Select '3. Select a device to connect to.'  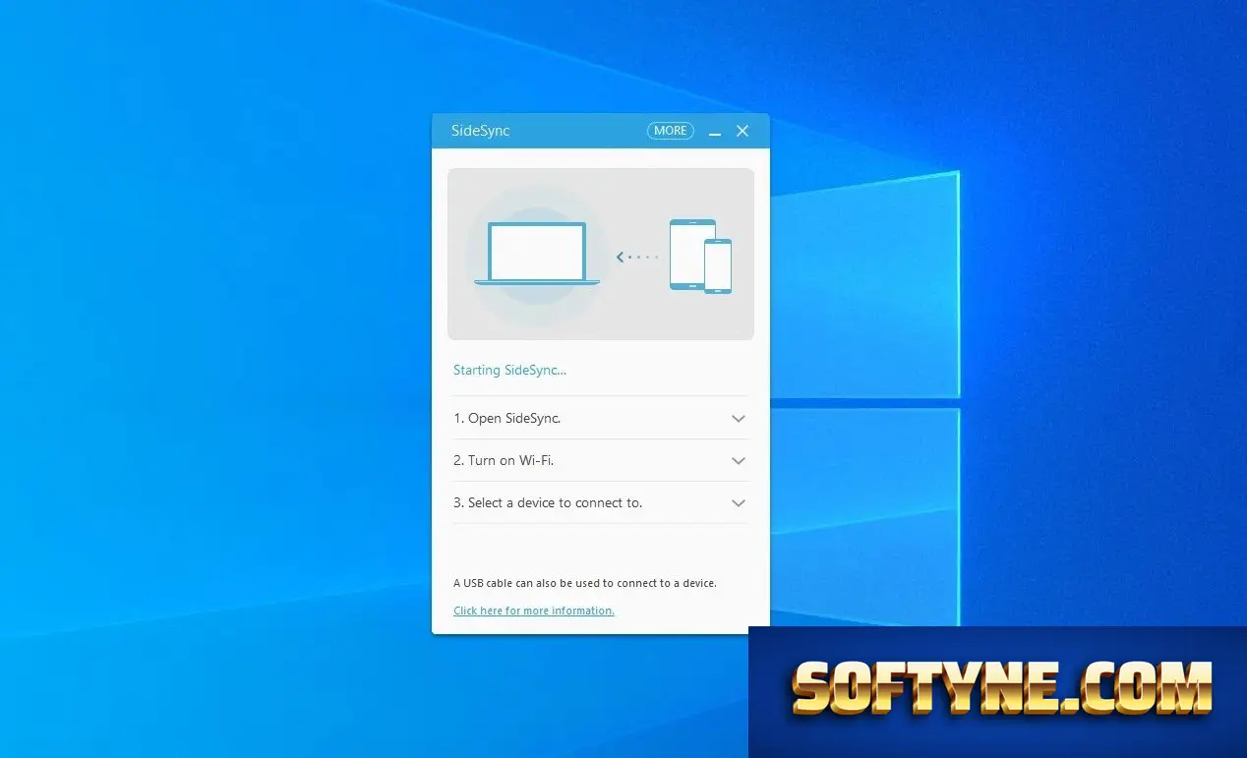pos(548,502)
